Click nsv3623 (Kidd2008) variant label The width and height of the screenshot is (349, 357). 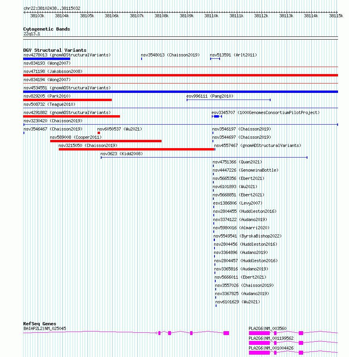[x=122, y=154]
